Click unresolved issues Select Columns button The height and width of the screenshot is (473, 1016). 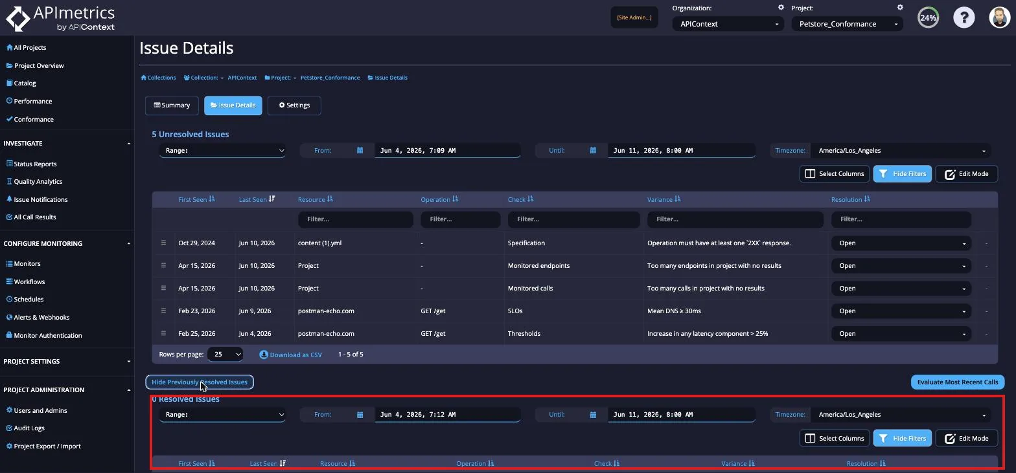coord(834,173)
